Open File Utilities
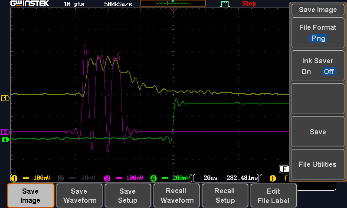Viewport: 347px width, 208px height. (x=318, y=165)
